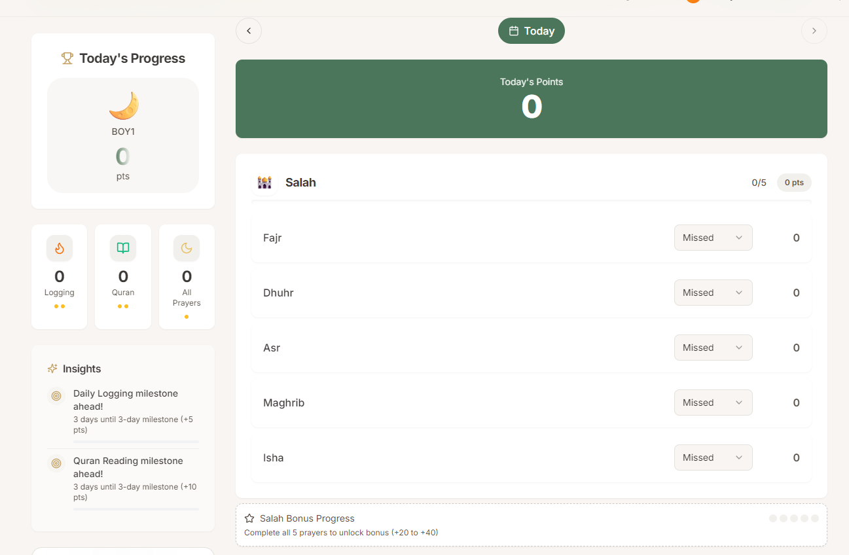Click the Salah section heading
Screen dimensions: 849x555
point(300,183)
